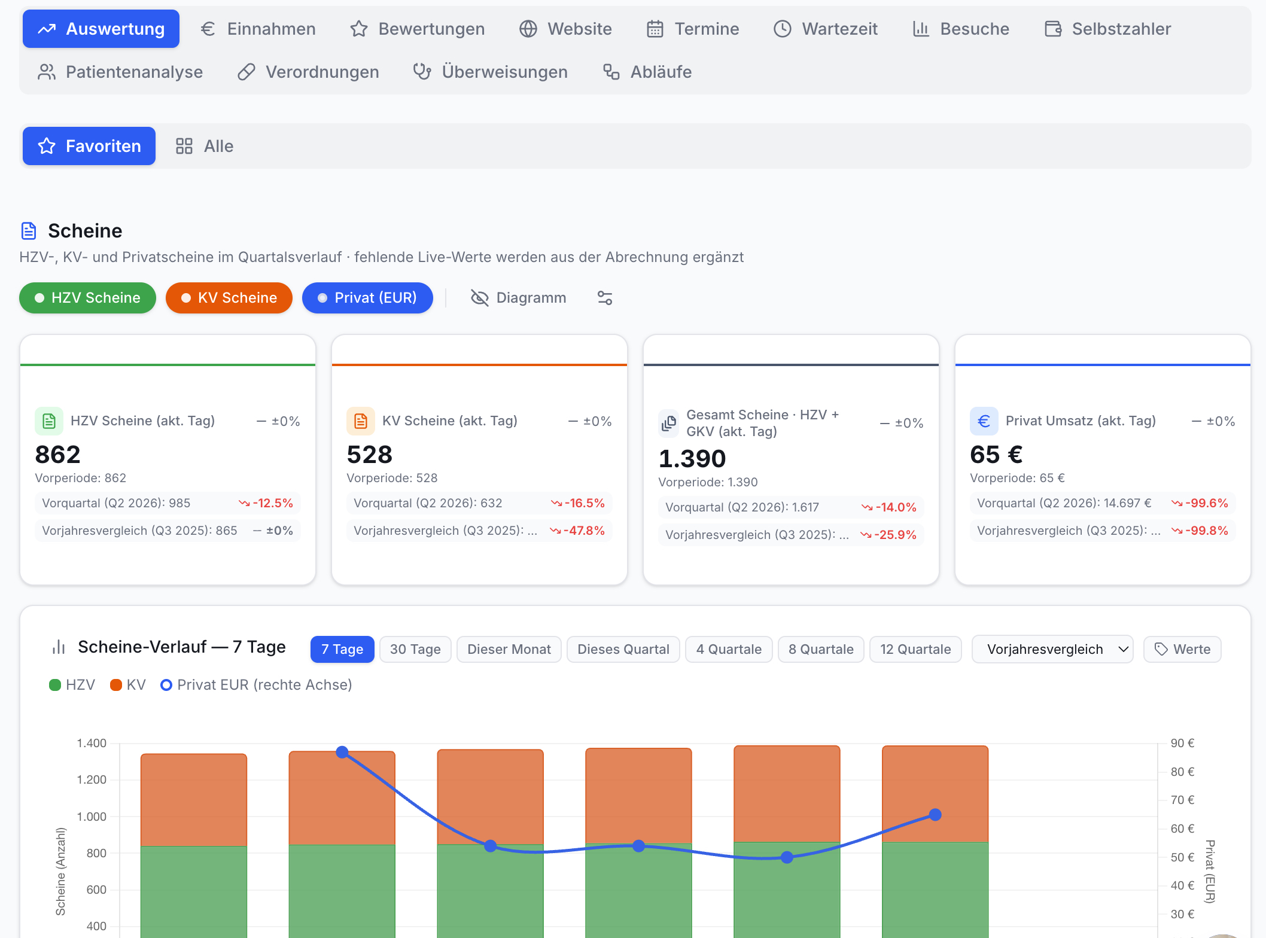Toggle Privat EUR legend entry
This screenshot has height=938, width=1266.
coord(257,685)
